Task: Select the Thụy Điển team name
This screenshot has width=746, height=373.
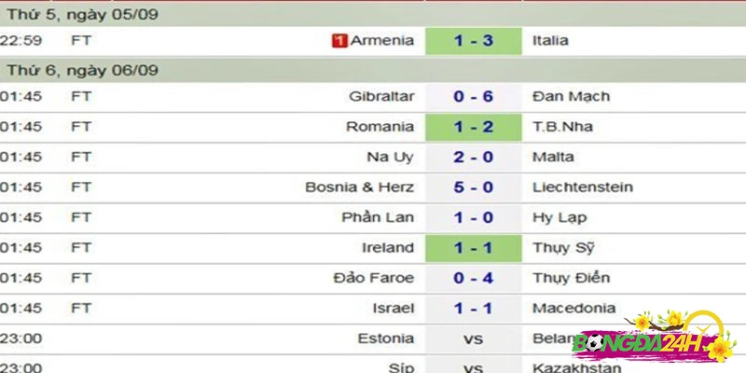Action: (x=571, y=278)
